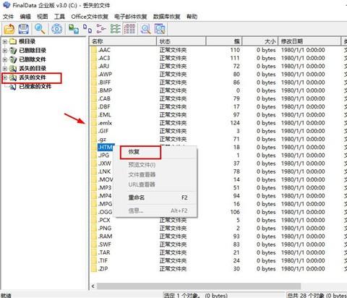Viewport: 347px width, 298px height.
Task: Expand the 已删除文件 tree node
Action: click(4, 59)
